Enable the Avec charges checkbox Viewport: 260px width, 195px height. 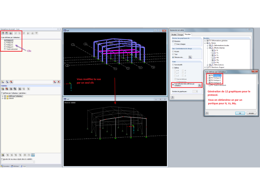click(175, 44)
